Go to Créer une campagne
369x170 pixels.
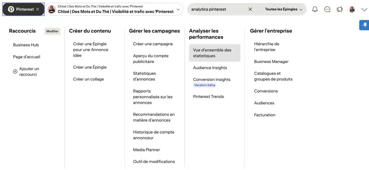coord(153,44)
